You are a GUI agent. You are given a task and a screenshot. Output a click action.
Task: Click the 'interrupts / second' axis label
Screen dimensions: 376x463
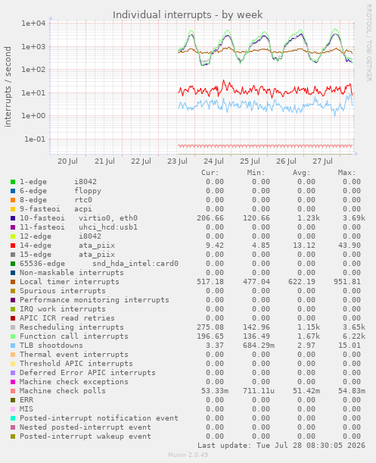point(8,86)
